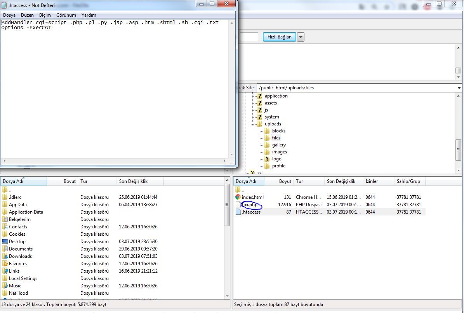Select the logo folder in remote tree
Image resolution: width=464 pixels, height=313 pixels.
[277, 159]
